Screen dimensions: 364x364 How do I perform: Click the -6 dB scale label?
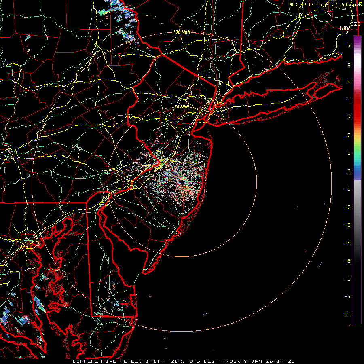tap(347, 279)
